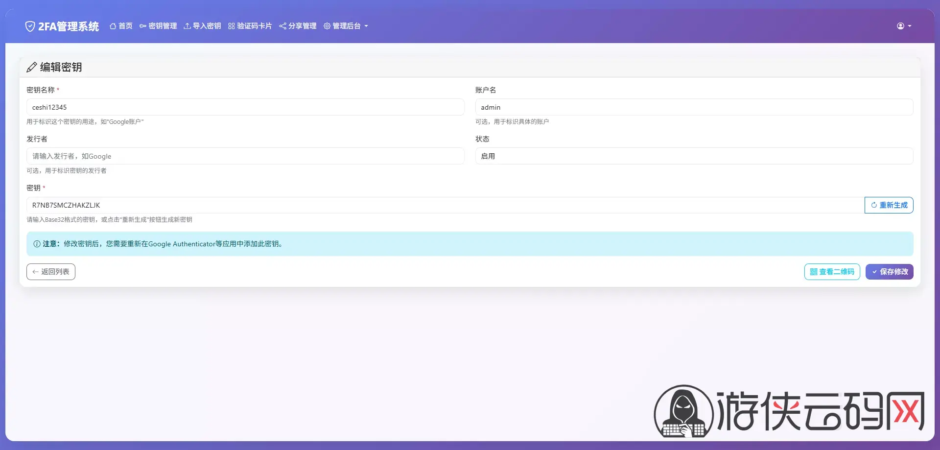
Task: Expand the user account menu caret
Action: (x=910, y=26)
